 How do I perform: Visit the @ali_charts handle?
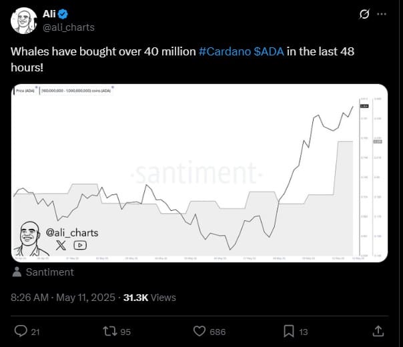coord(69,27)
